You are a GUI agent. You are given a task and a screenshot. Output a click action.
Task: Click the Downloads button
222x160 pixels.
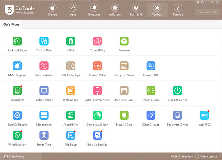coord(207,12)
